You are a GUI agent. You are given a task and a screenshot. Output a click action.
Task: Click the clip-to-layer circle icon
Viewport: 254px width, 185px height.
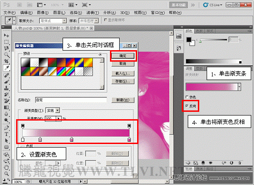click(x=203, y=162)
